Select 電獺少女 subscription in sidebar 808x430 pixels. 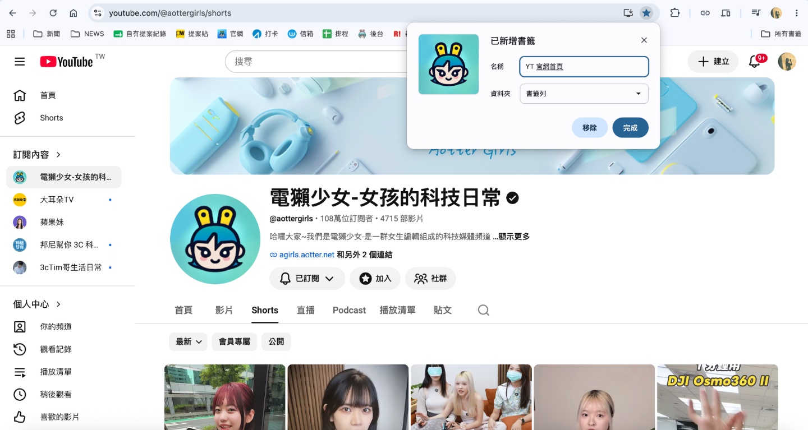tap(64, 177)
